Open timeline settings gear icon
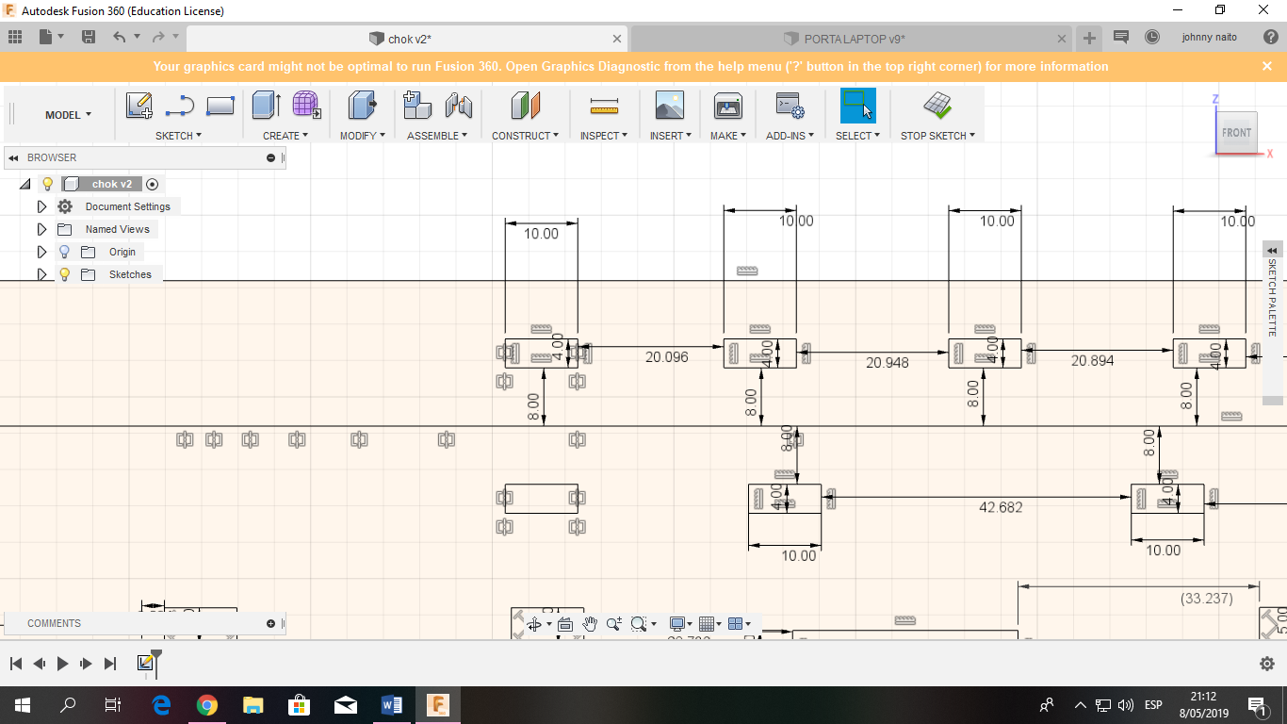This screenshot has width=1287, height=724. (1267, 664)
